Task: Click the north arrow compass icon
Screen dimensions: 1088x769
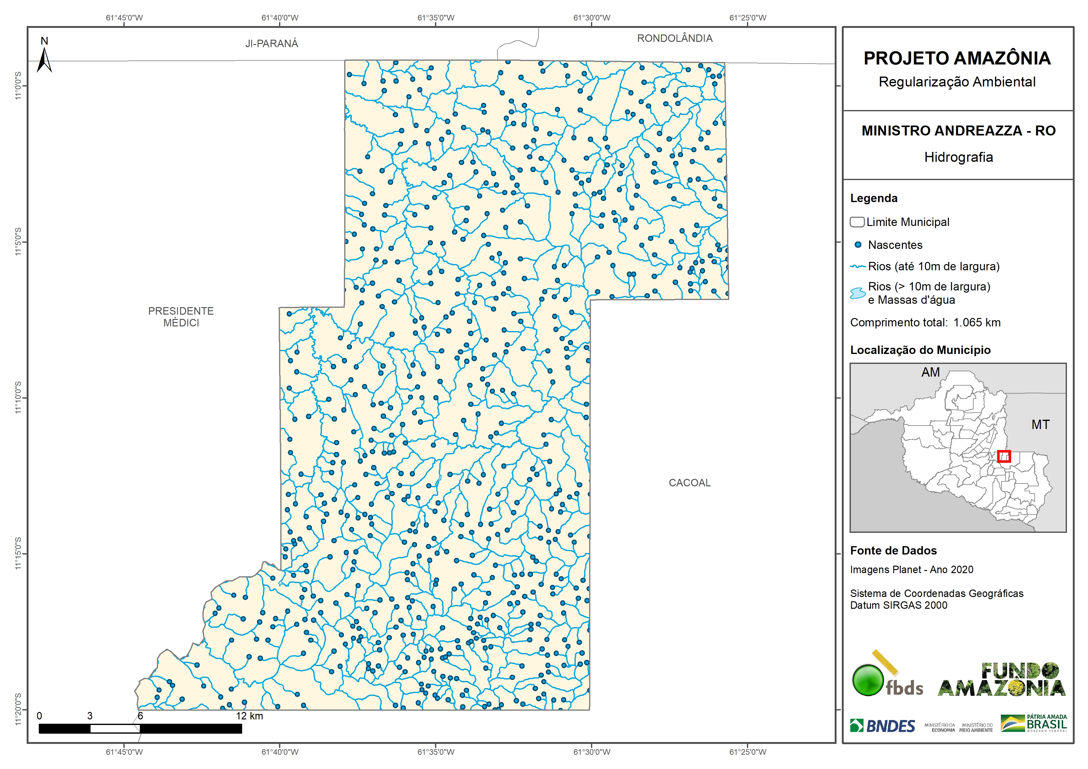Action: coord(44,59)
